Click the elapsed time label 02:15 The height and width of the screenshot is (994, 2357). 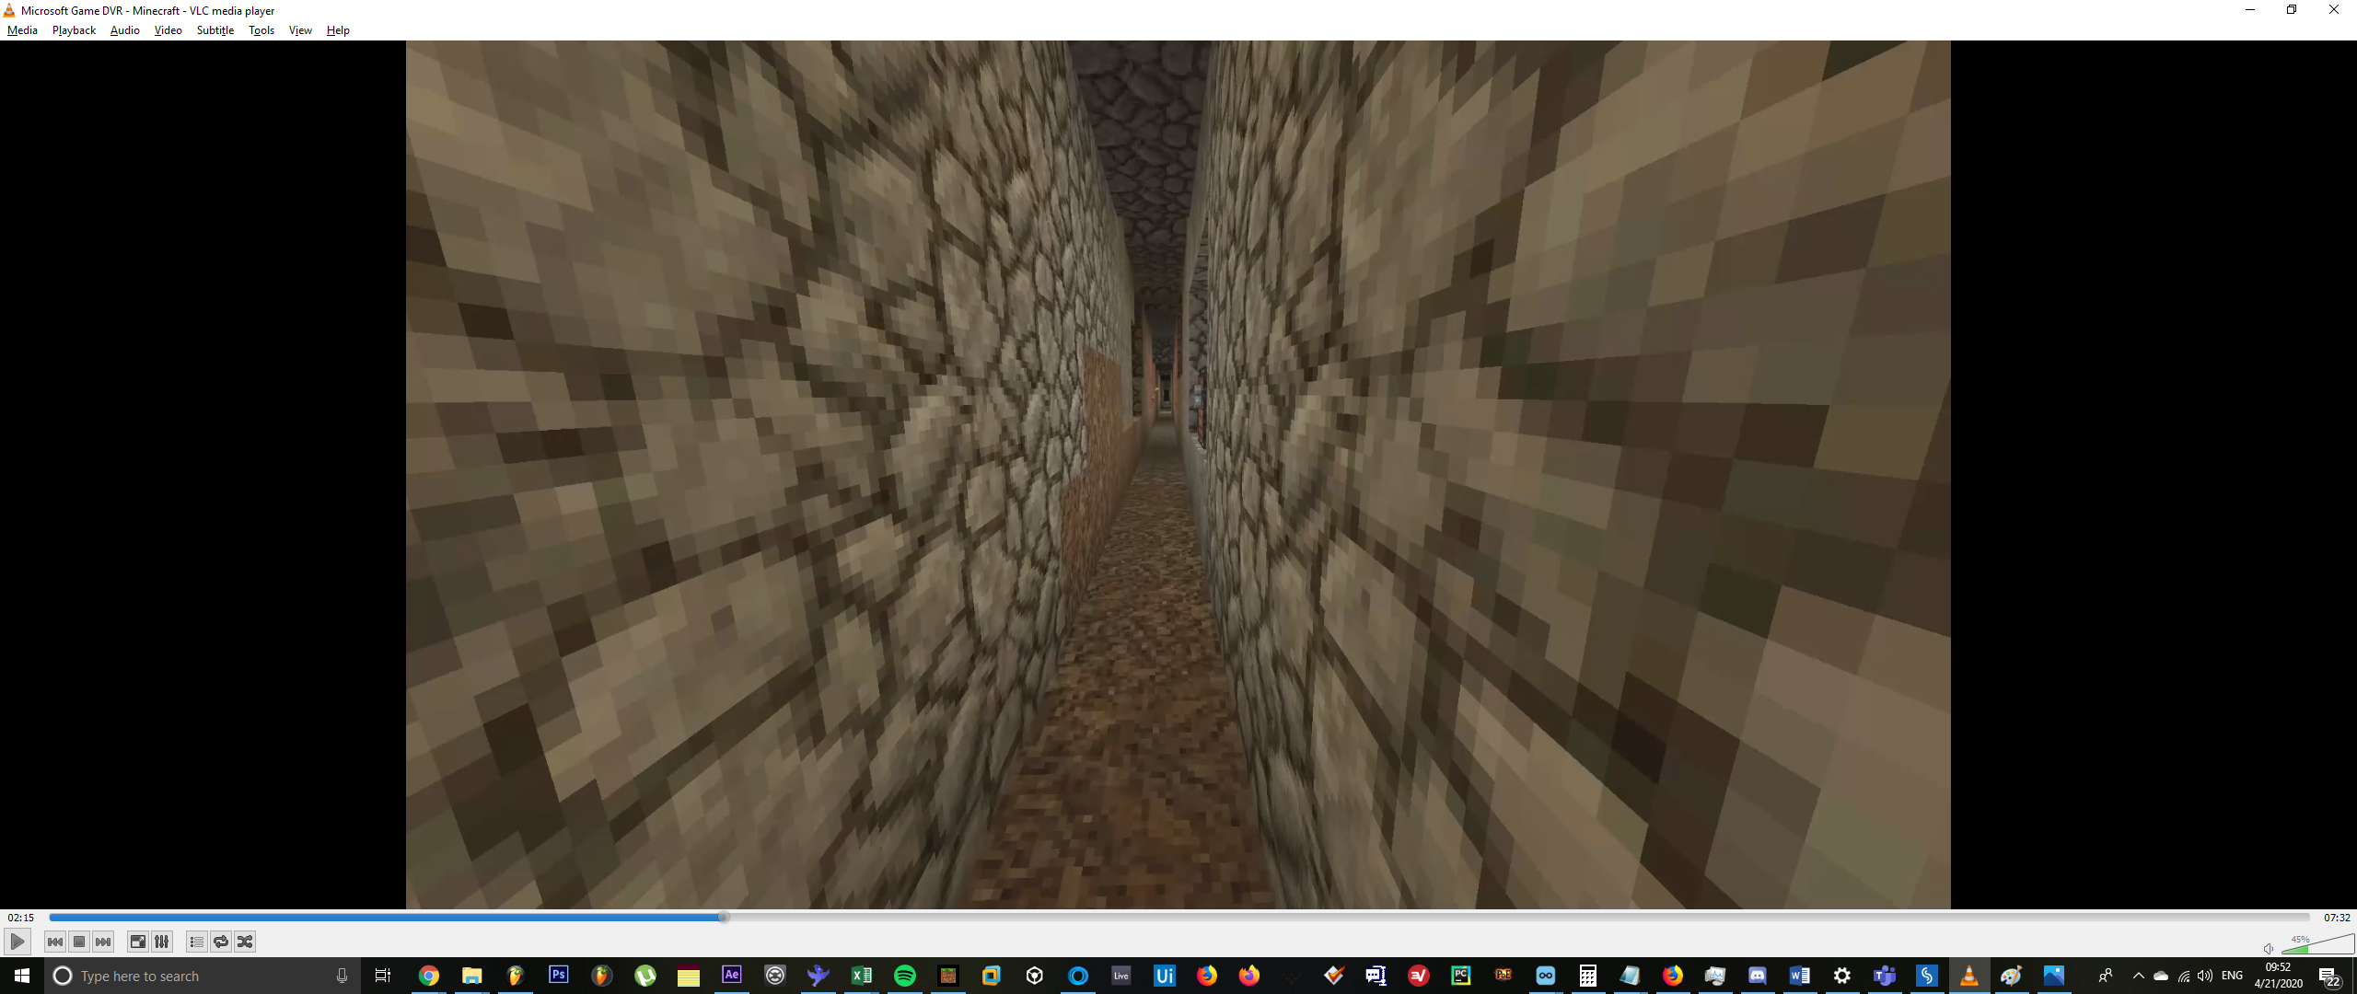point(20,918)
